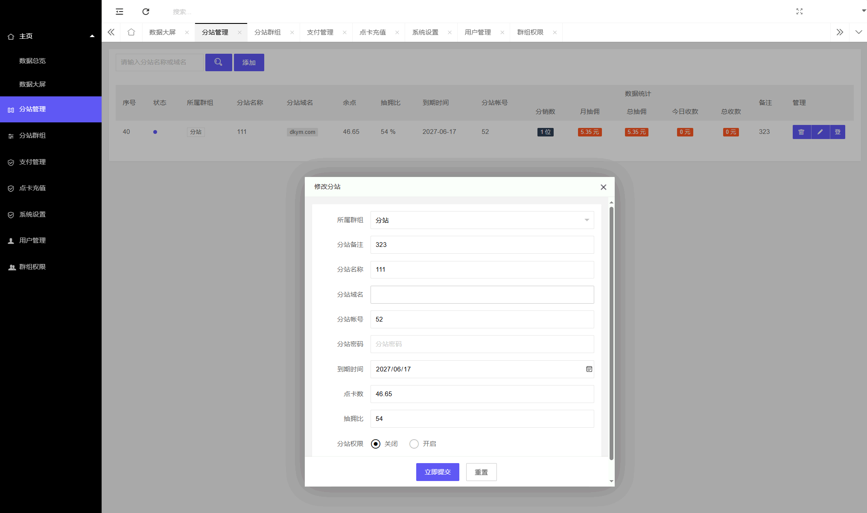Click the 登 login icon in 管理 column
867x513 pixels.
838,132
